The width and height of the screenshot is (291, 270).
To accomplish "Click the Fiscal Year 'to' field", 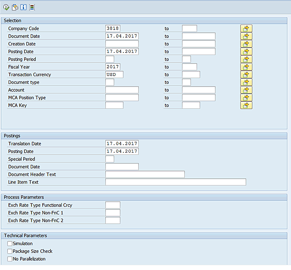I will (189, 67).
